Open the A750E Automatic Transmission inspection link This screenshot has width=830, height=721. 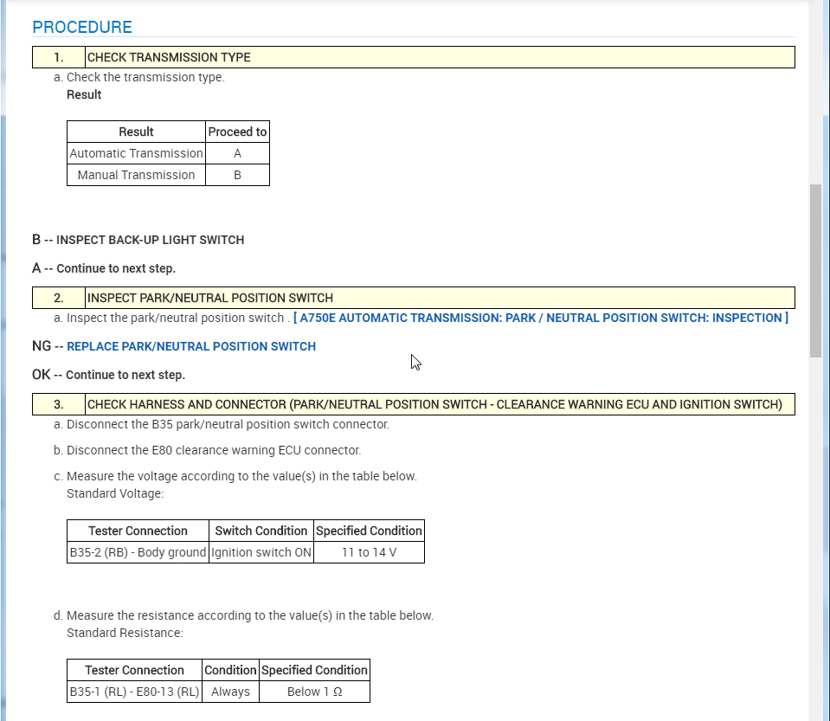click(x=540, y=318)
